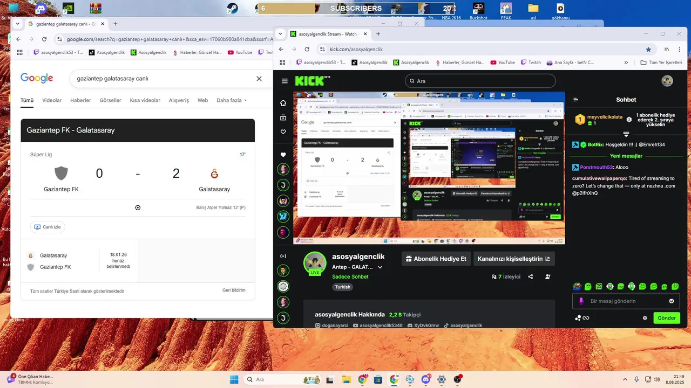
Task: Select the Alışveriş tab on Google
Action: coord(179,100)
